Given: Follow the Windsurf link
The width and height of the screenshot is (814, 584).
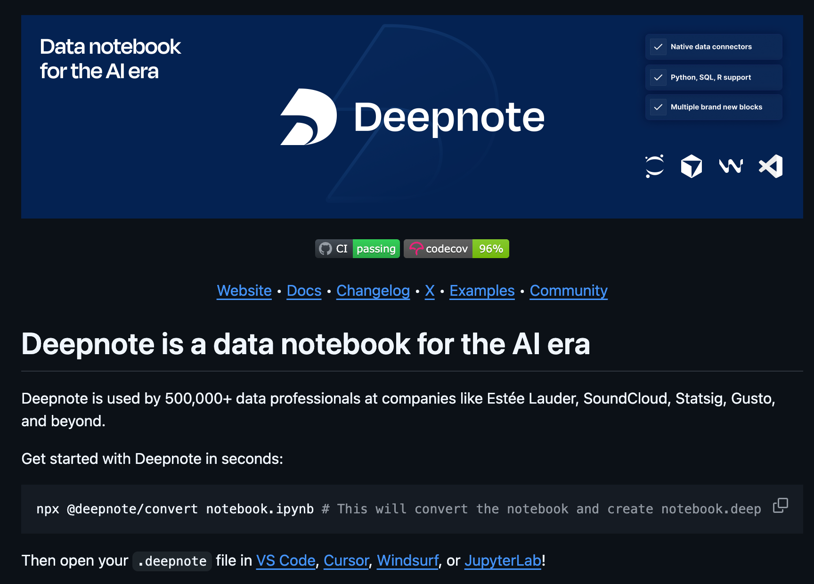Looking at the screenshot, I should [408, 560].
